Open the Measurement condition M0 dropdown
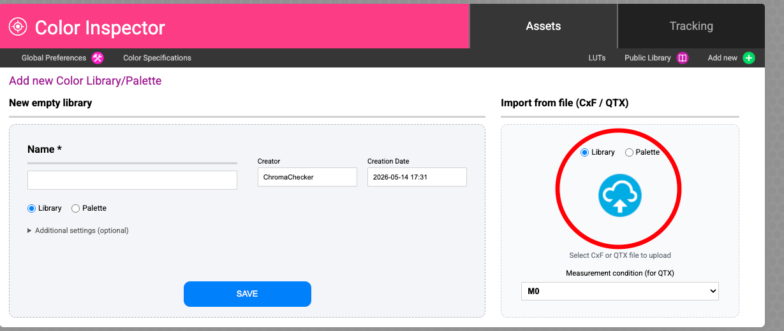Viewport: 784px width, 331px height. tap(619, 291)
